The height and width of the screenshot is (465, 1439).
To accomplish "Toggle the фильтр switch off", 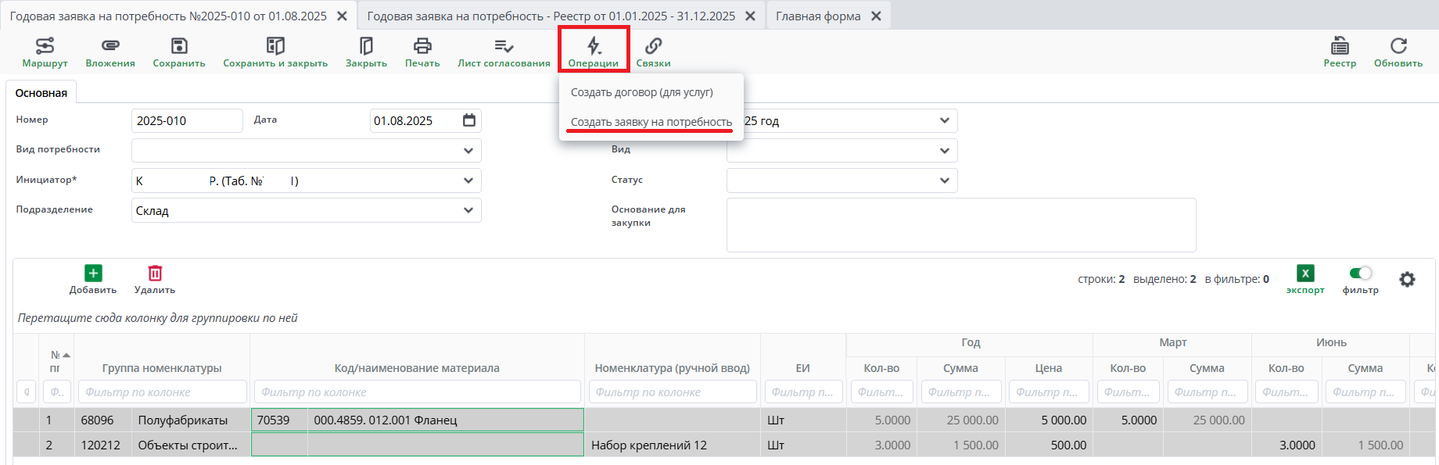I will (1361, 273).
